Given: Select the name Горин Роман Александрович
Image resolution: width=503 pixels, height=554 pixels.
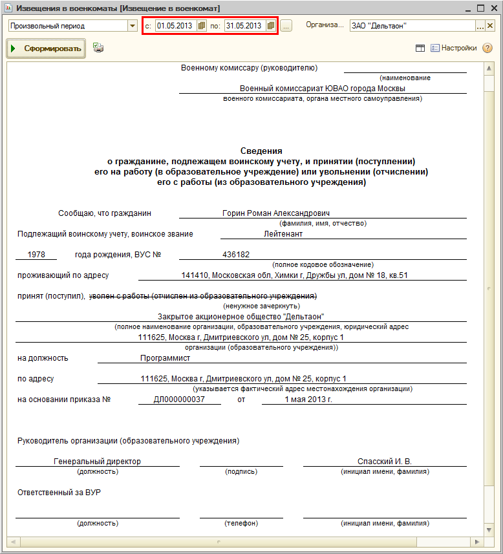Looking at the screenshot, I should coord(276,213).
